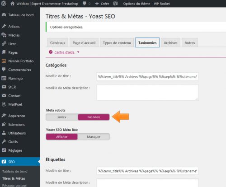Image resolution: width=226 pixels, height=187 pixels.
Task: Open Nimble Portfolio menu item
Action: point(21,61)
